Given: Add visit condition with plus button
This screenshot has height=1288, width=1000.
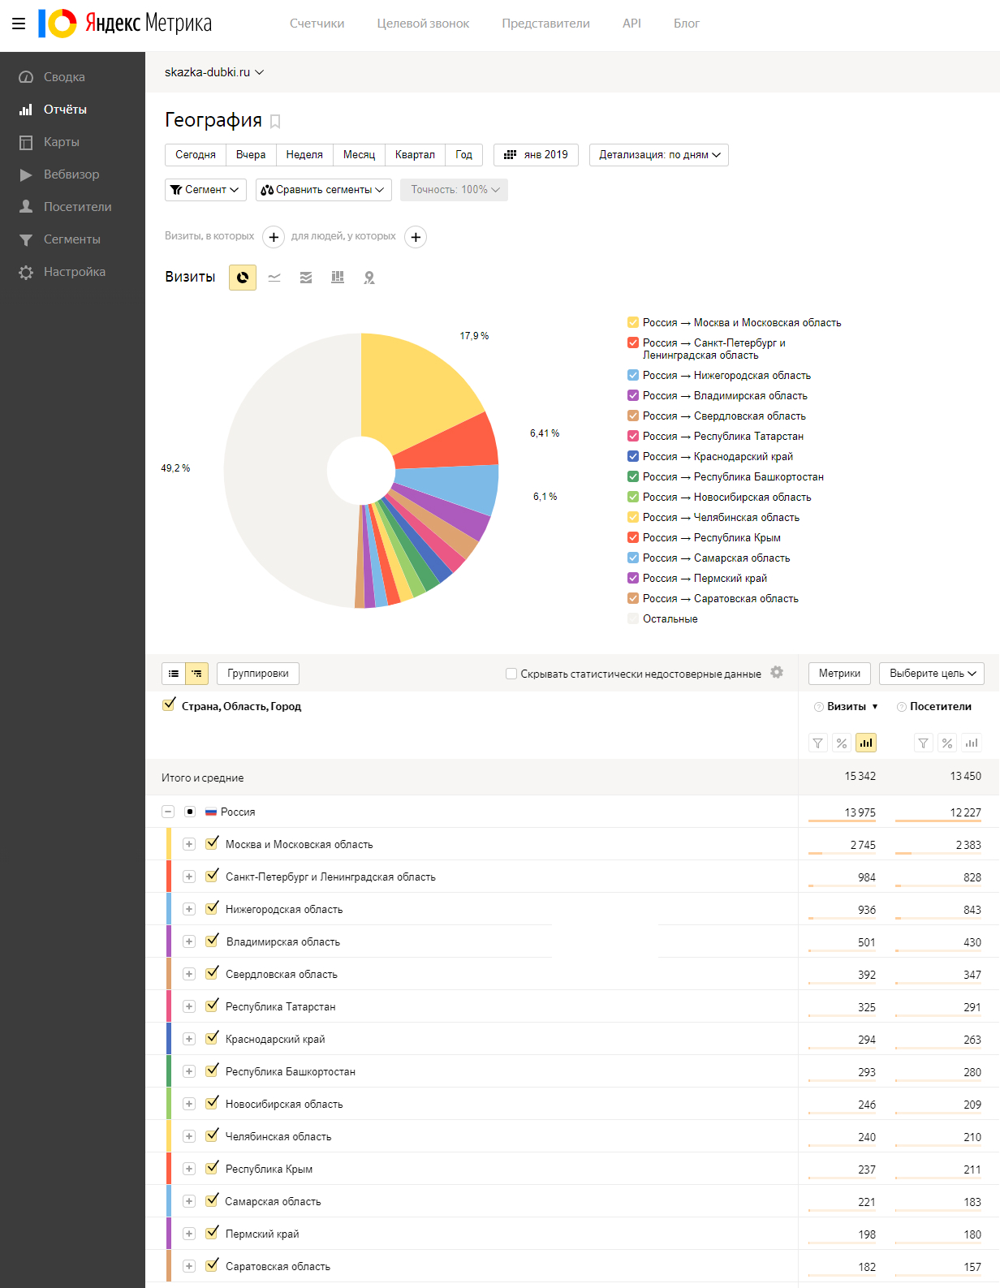Looking at the screenshot, I should point(274,237).
